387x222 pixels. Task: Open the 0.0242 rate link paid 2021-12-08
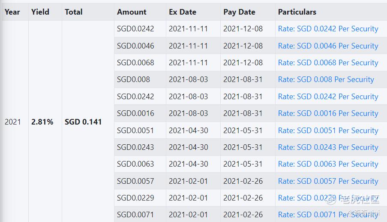pyautogui.click(x=328, y=29)
